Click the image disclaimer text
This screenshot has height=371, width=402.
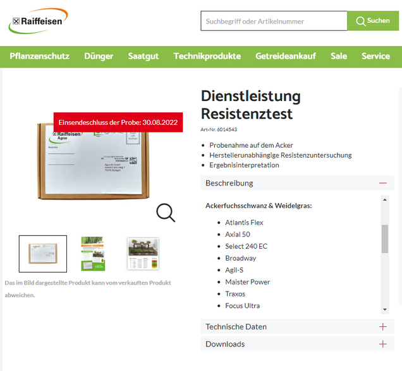point(88,289)
